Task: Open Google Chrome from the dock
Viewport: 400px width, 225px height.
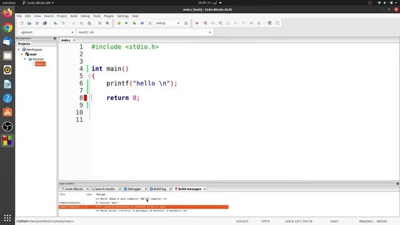Action: (7, 27)
